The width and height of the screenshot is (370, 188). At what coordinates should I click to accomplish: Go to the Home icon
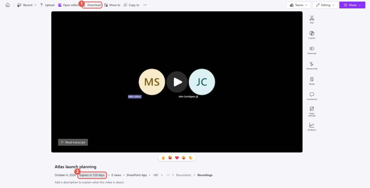coord(8,5)
